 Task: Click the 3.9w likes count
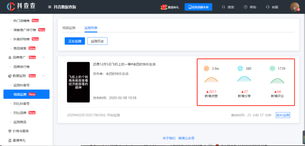215,69
